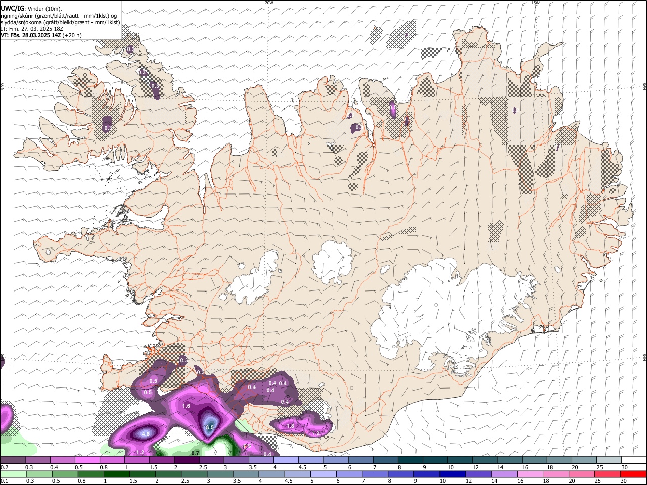Click the black 0.7 label in the green area
This screenshot has width=647, height=485.
tap(195, 453)
